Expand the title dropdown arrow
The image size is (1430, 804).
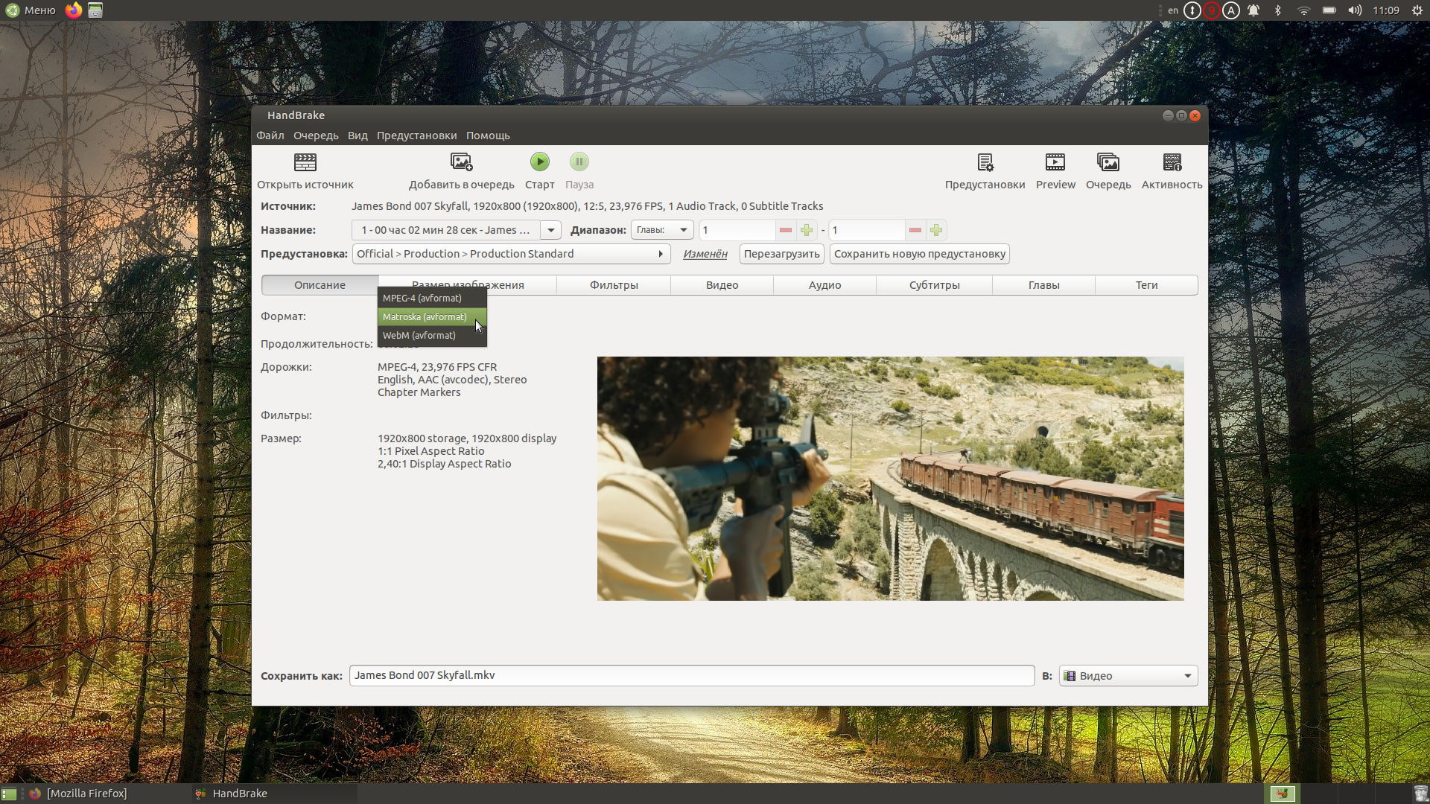(x=550, y=230)
